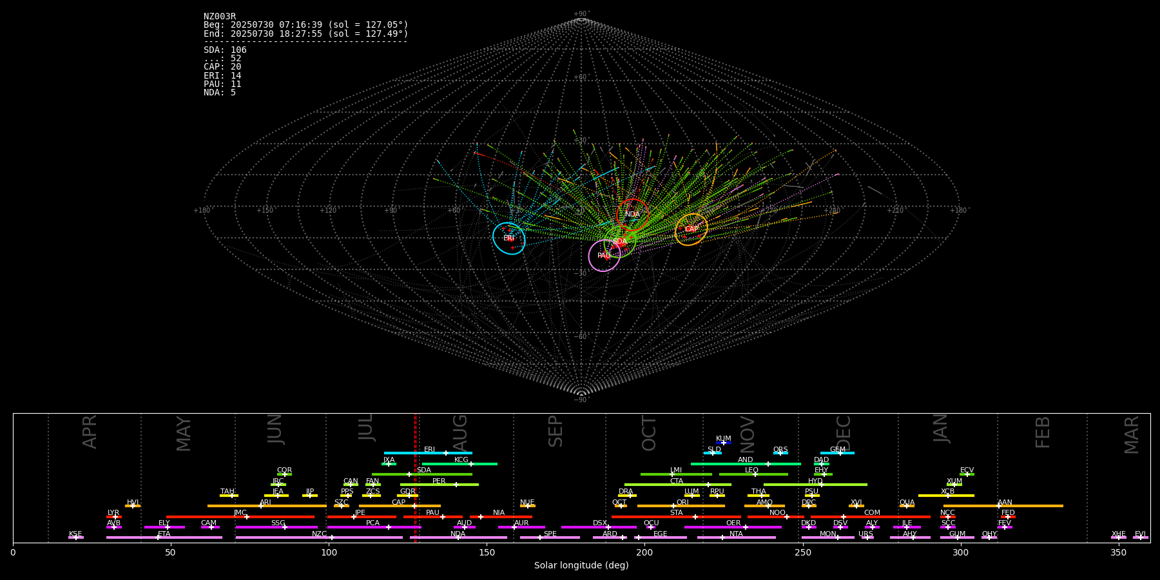Click the AUG month label in the timeline

click(x=460, y=432)
